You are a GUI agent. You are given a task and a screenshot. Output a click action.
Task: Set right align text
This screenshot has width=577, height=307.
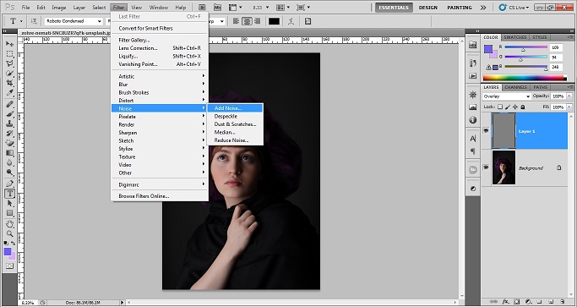coord(257,21)
